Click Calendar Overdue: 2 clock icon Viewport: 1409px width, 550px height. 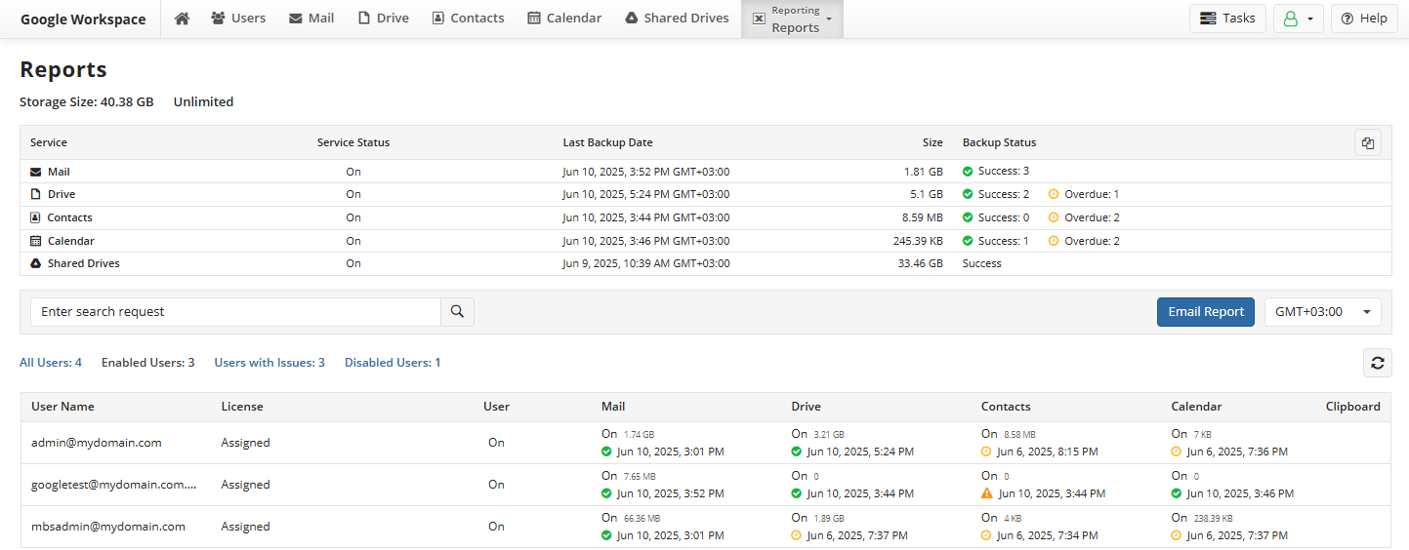[x=1054, y=241]
